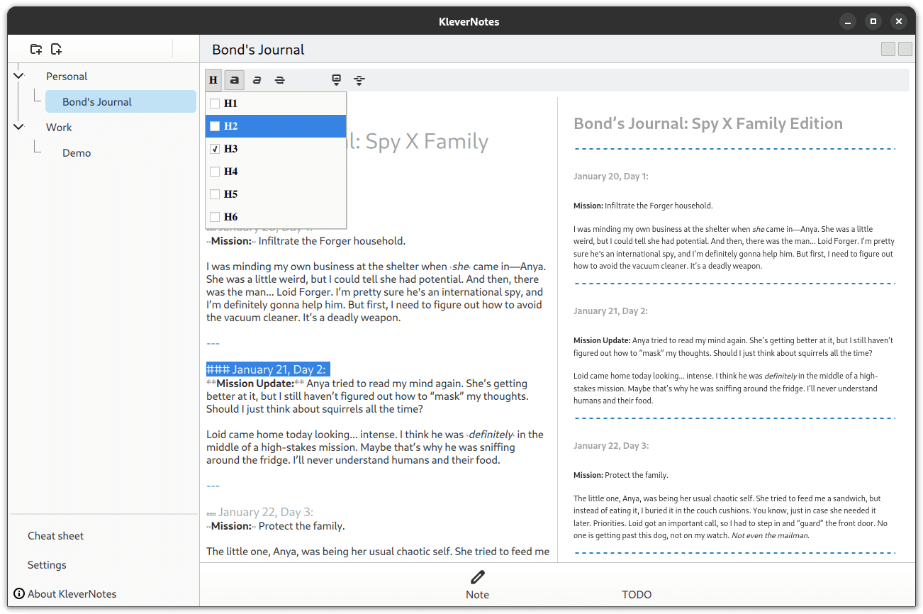The width and height of the screenshot is (923, 614).
Task: Apply strikethrough formatting from the toolbar
Action: (279, 80)
